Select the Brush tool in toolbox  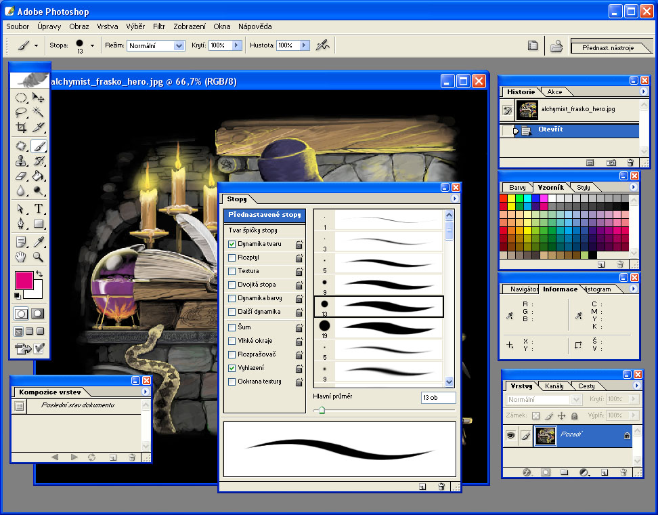click(x=39, y=146)
